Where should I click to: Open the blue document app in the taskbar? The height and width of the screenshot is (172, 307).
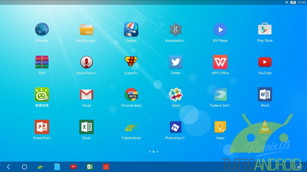(x=57, y=167)
